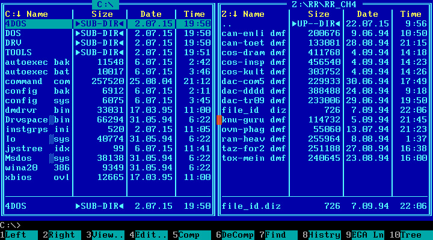
Task: Select the command com file
Action: pyautogui.click(x=108, y=82)
